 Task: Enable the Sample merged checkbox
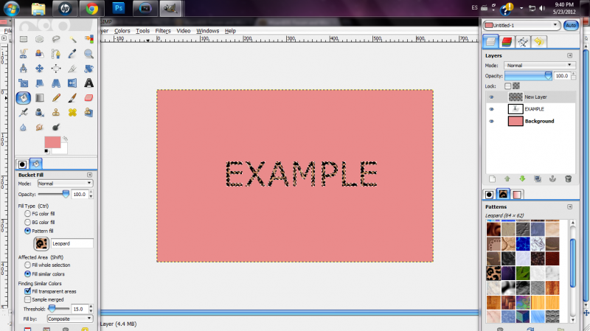pos(27,299)
